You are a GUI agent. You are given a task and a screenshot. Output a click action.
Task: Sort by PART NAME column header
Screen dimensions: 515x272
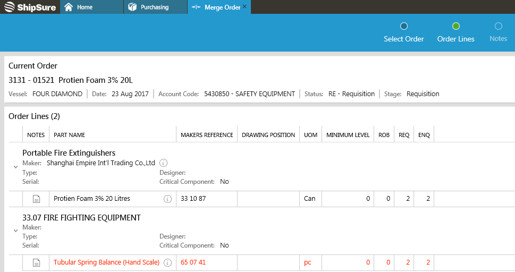pyautogui.click(x=70, y=135)
